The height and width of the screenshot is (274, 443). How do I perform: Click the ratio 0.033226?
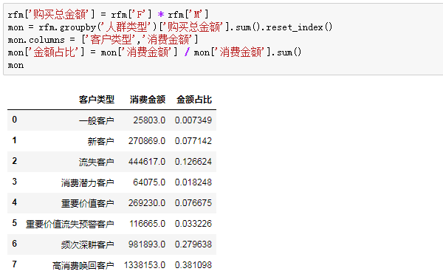(x=193, y=224)
